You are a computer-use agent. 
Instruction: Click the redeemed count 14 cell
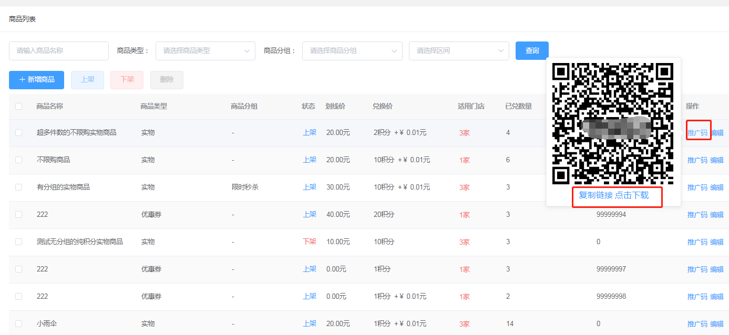tap(510, 323)
